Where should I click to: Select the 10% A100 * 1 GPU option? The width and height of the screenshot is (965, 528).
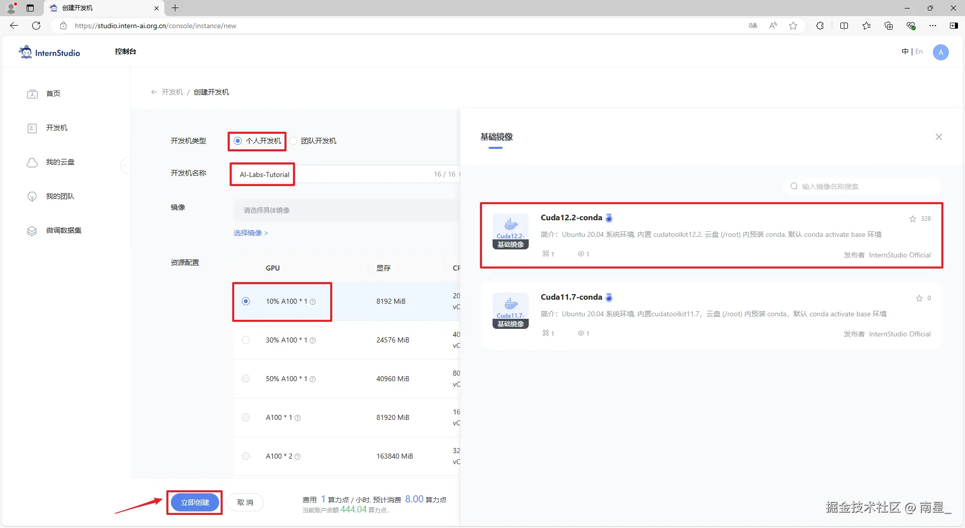point(246,301)
